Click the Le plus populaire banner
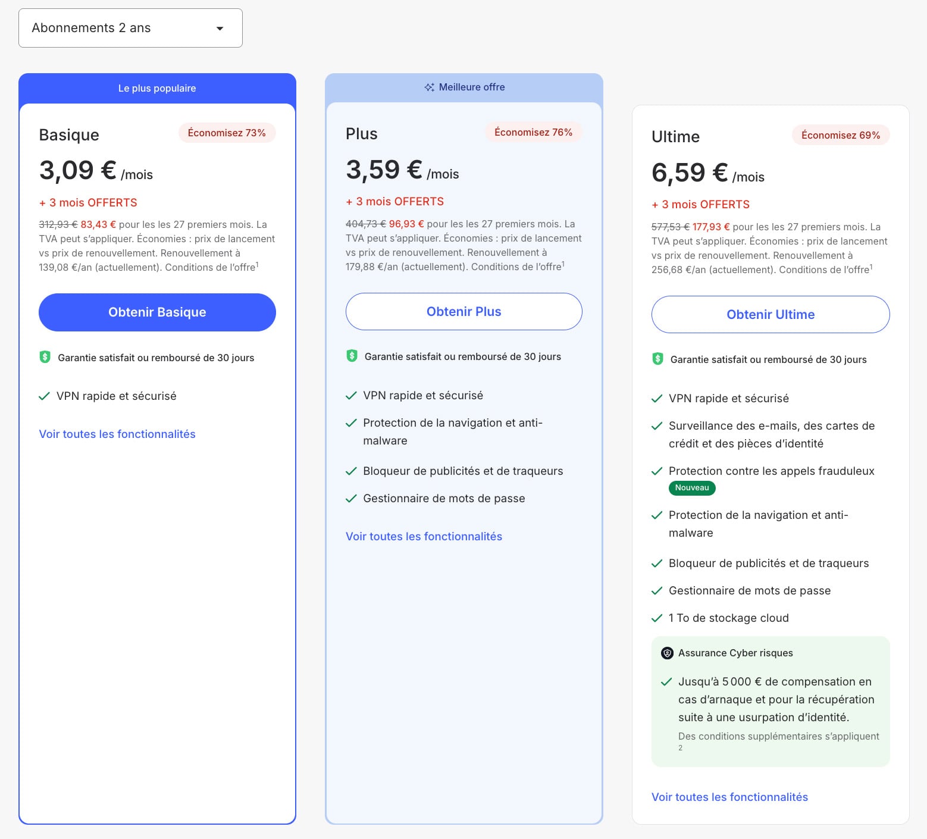927x839 pixels. point(157,88)
